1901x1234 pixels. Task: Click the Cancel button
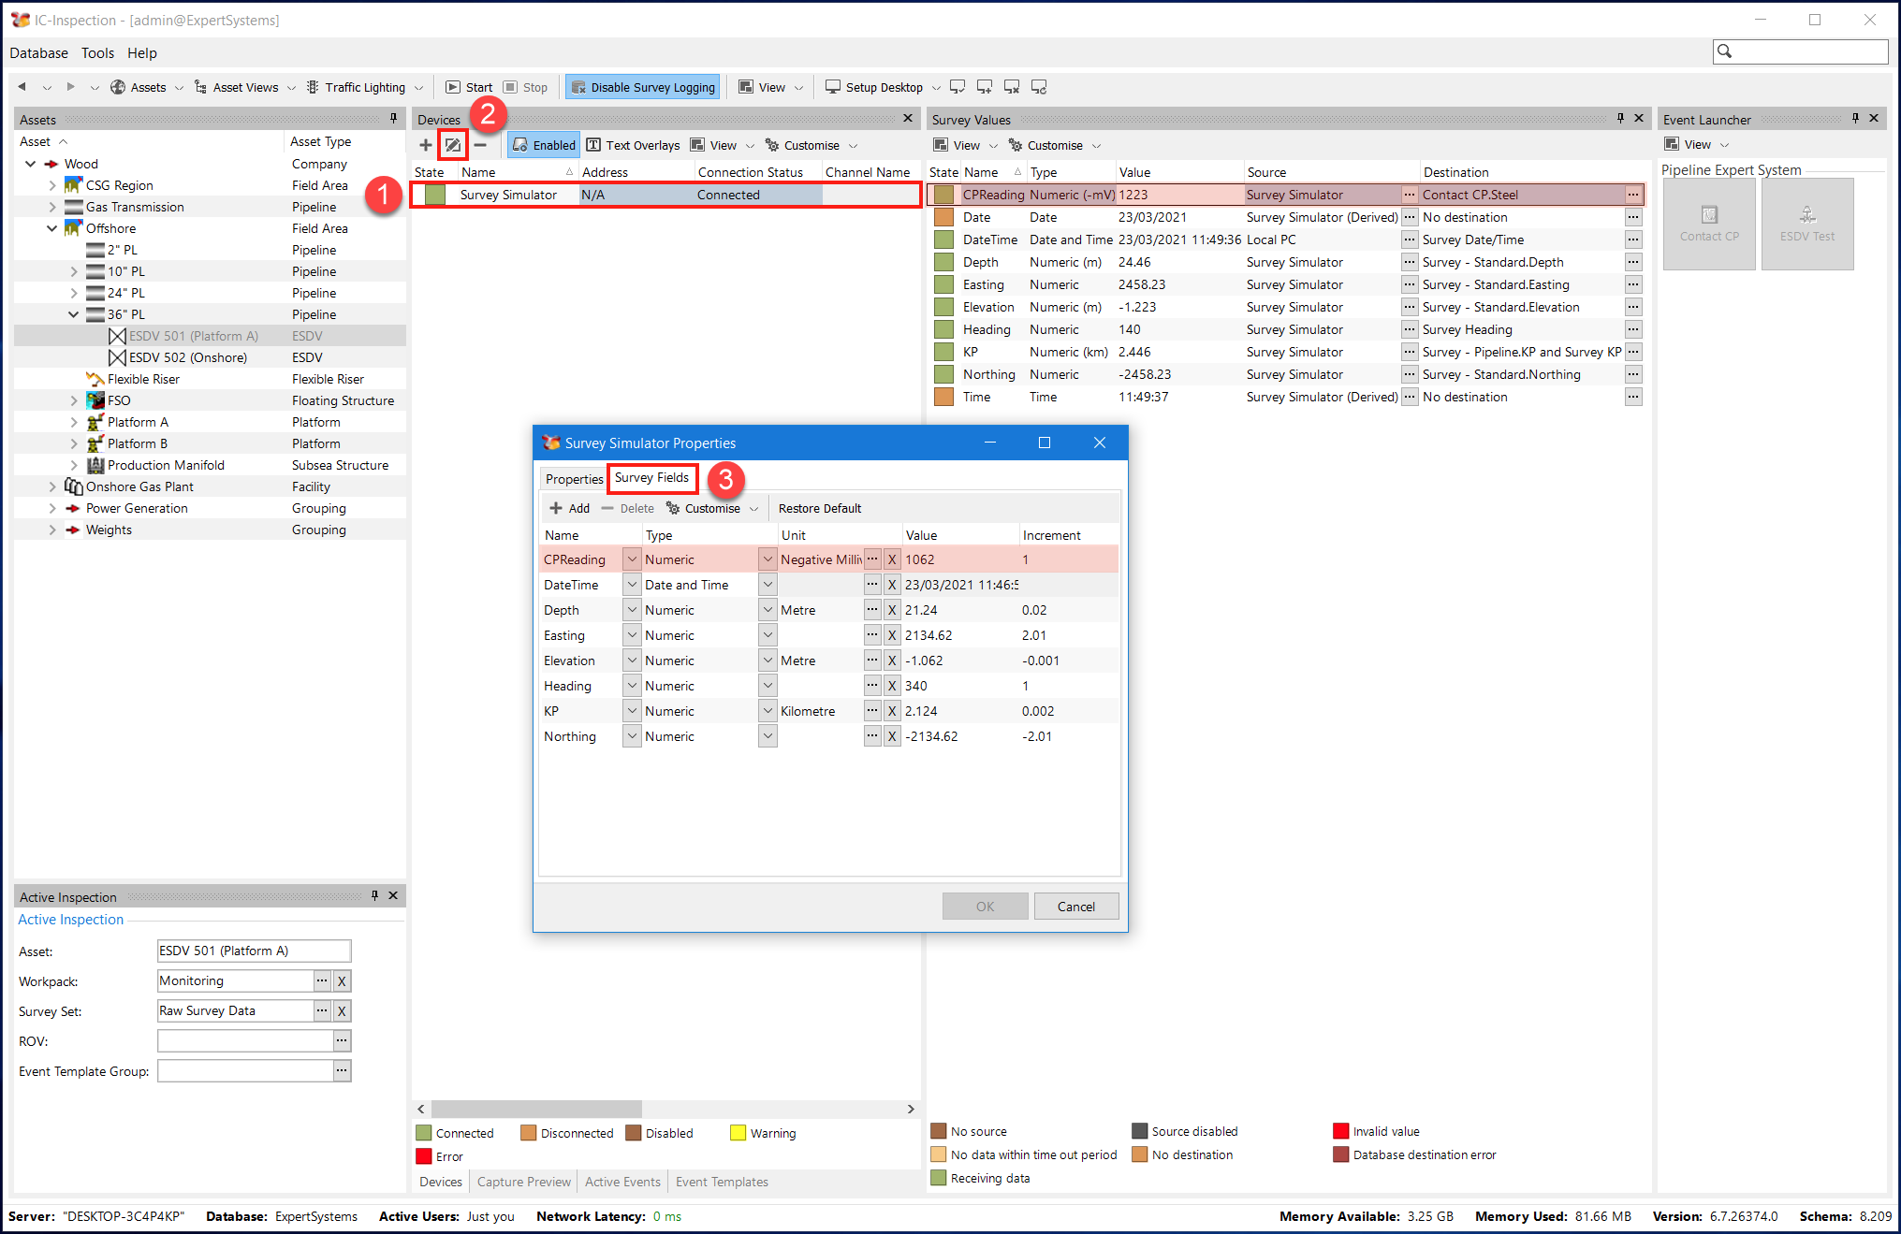[1075, 907]
